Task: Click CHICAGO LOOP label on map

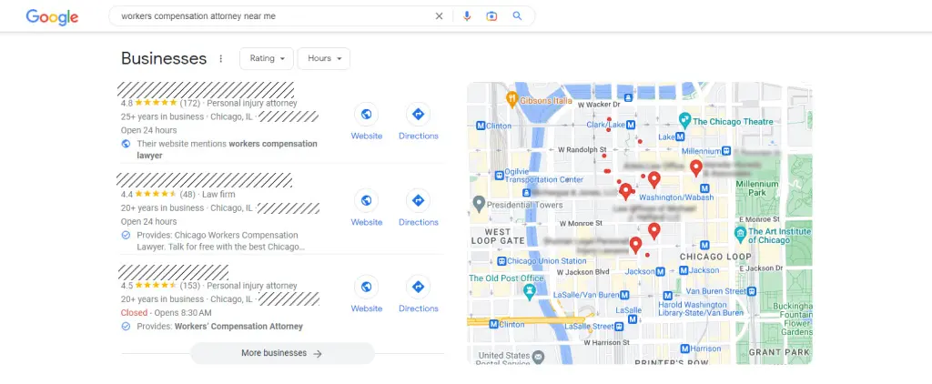Action: (715, 257)
